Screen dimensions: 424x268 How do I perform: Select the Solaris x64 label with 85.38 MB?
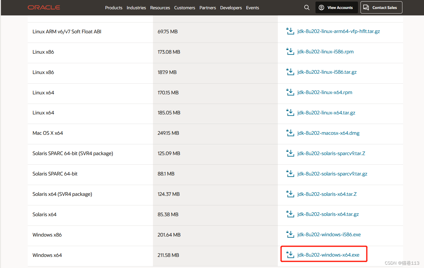44,215
